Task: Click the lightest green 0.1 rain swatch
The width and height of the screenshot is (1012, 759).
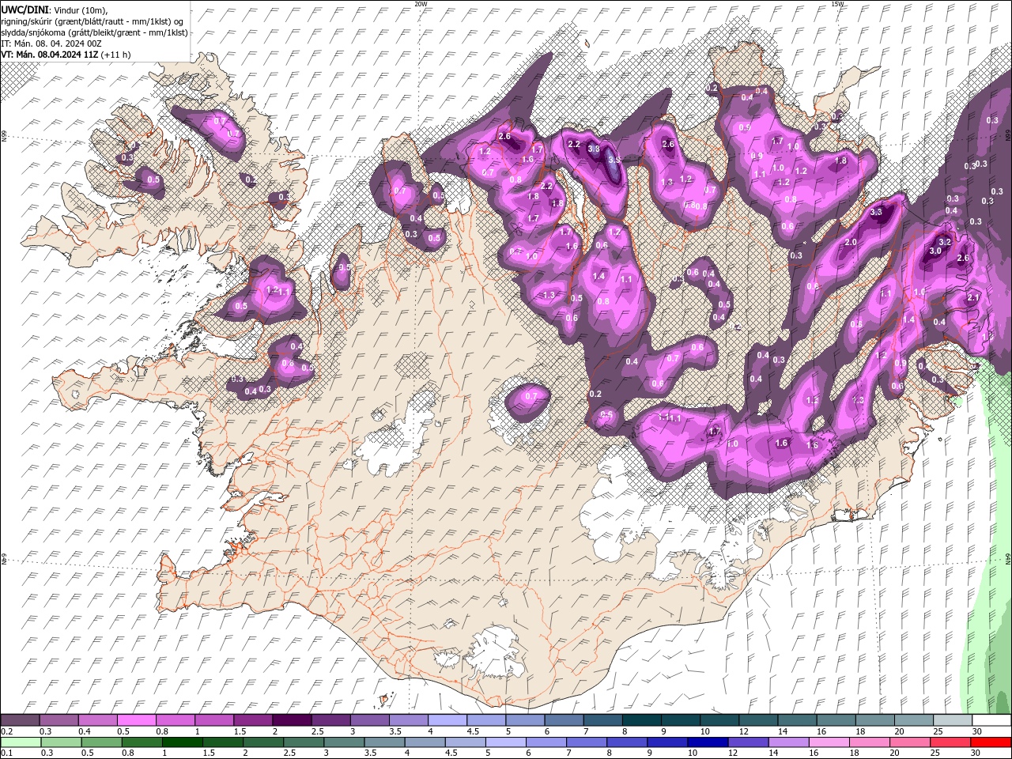Action: [21, 742]
